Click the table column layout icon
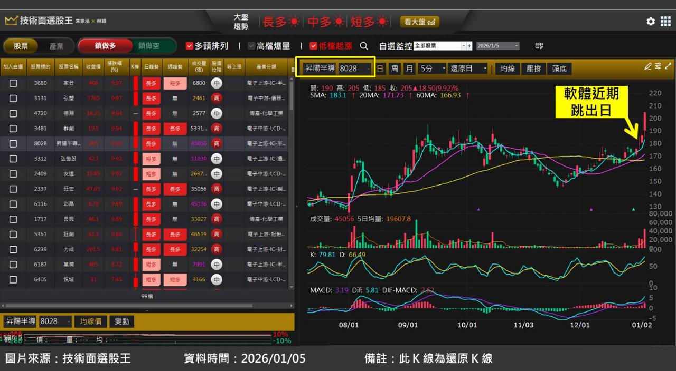Viewport: 676px width, 371px height. [539, 46]
